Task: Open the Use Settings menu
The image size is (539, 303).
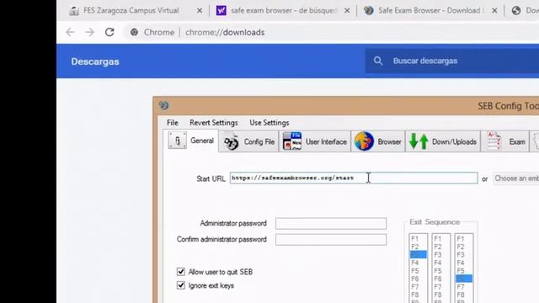Action: [x=269, y=123]
